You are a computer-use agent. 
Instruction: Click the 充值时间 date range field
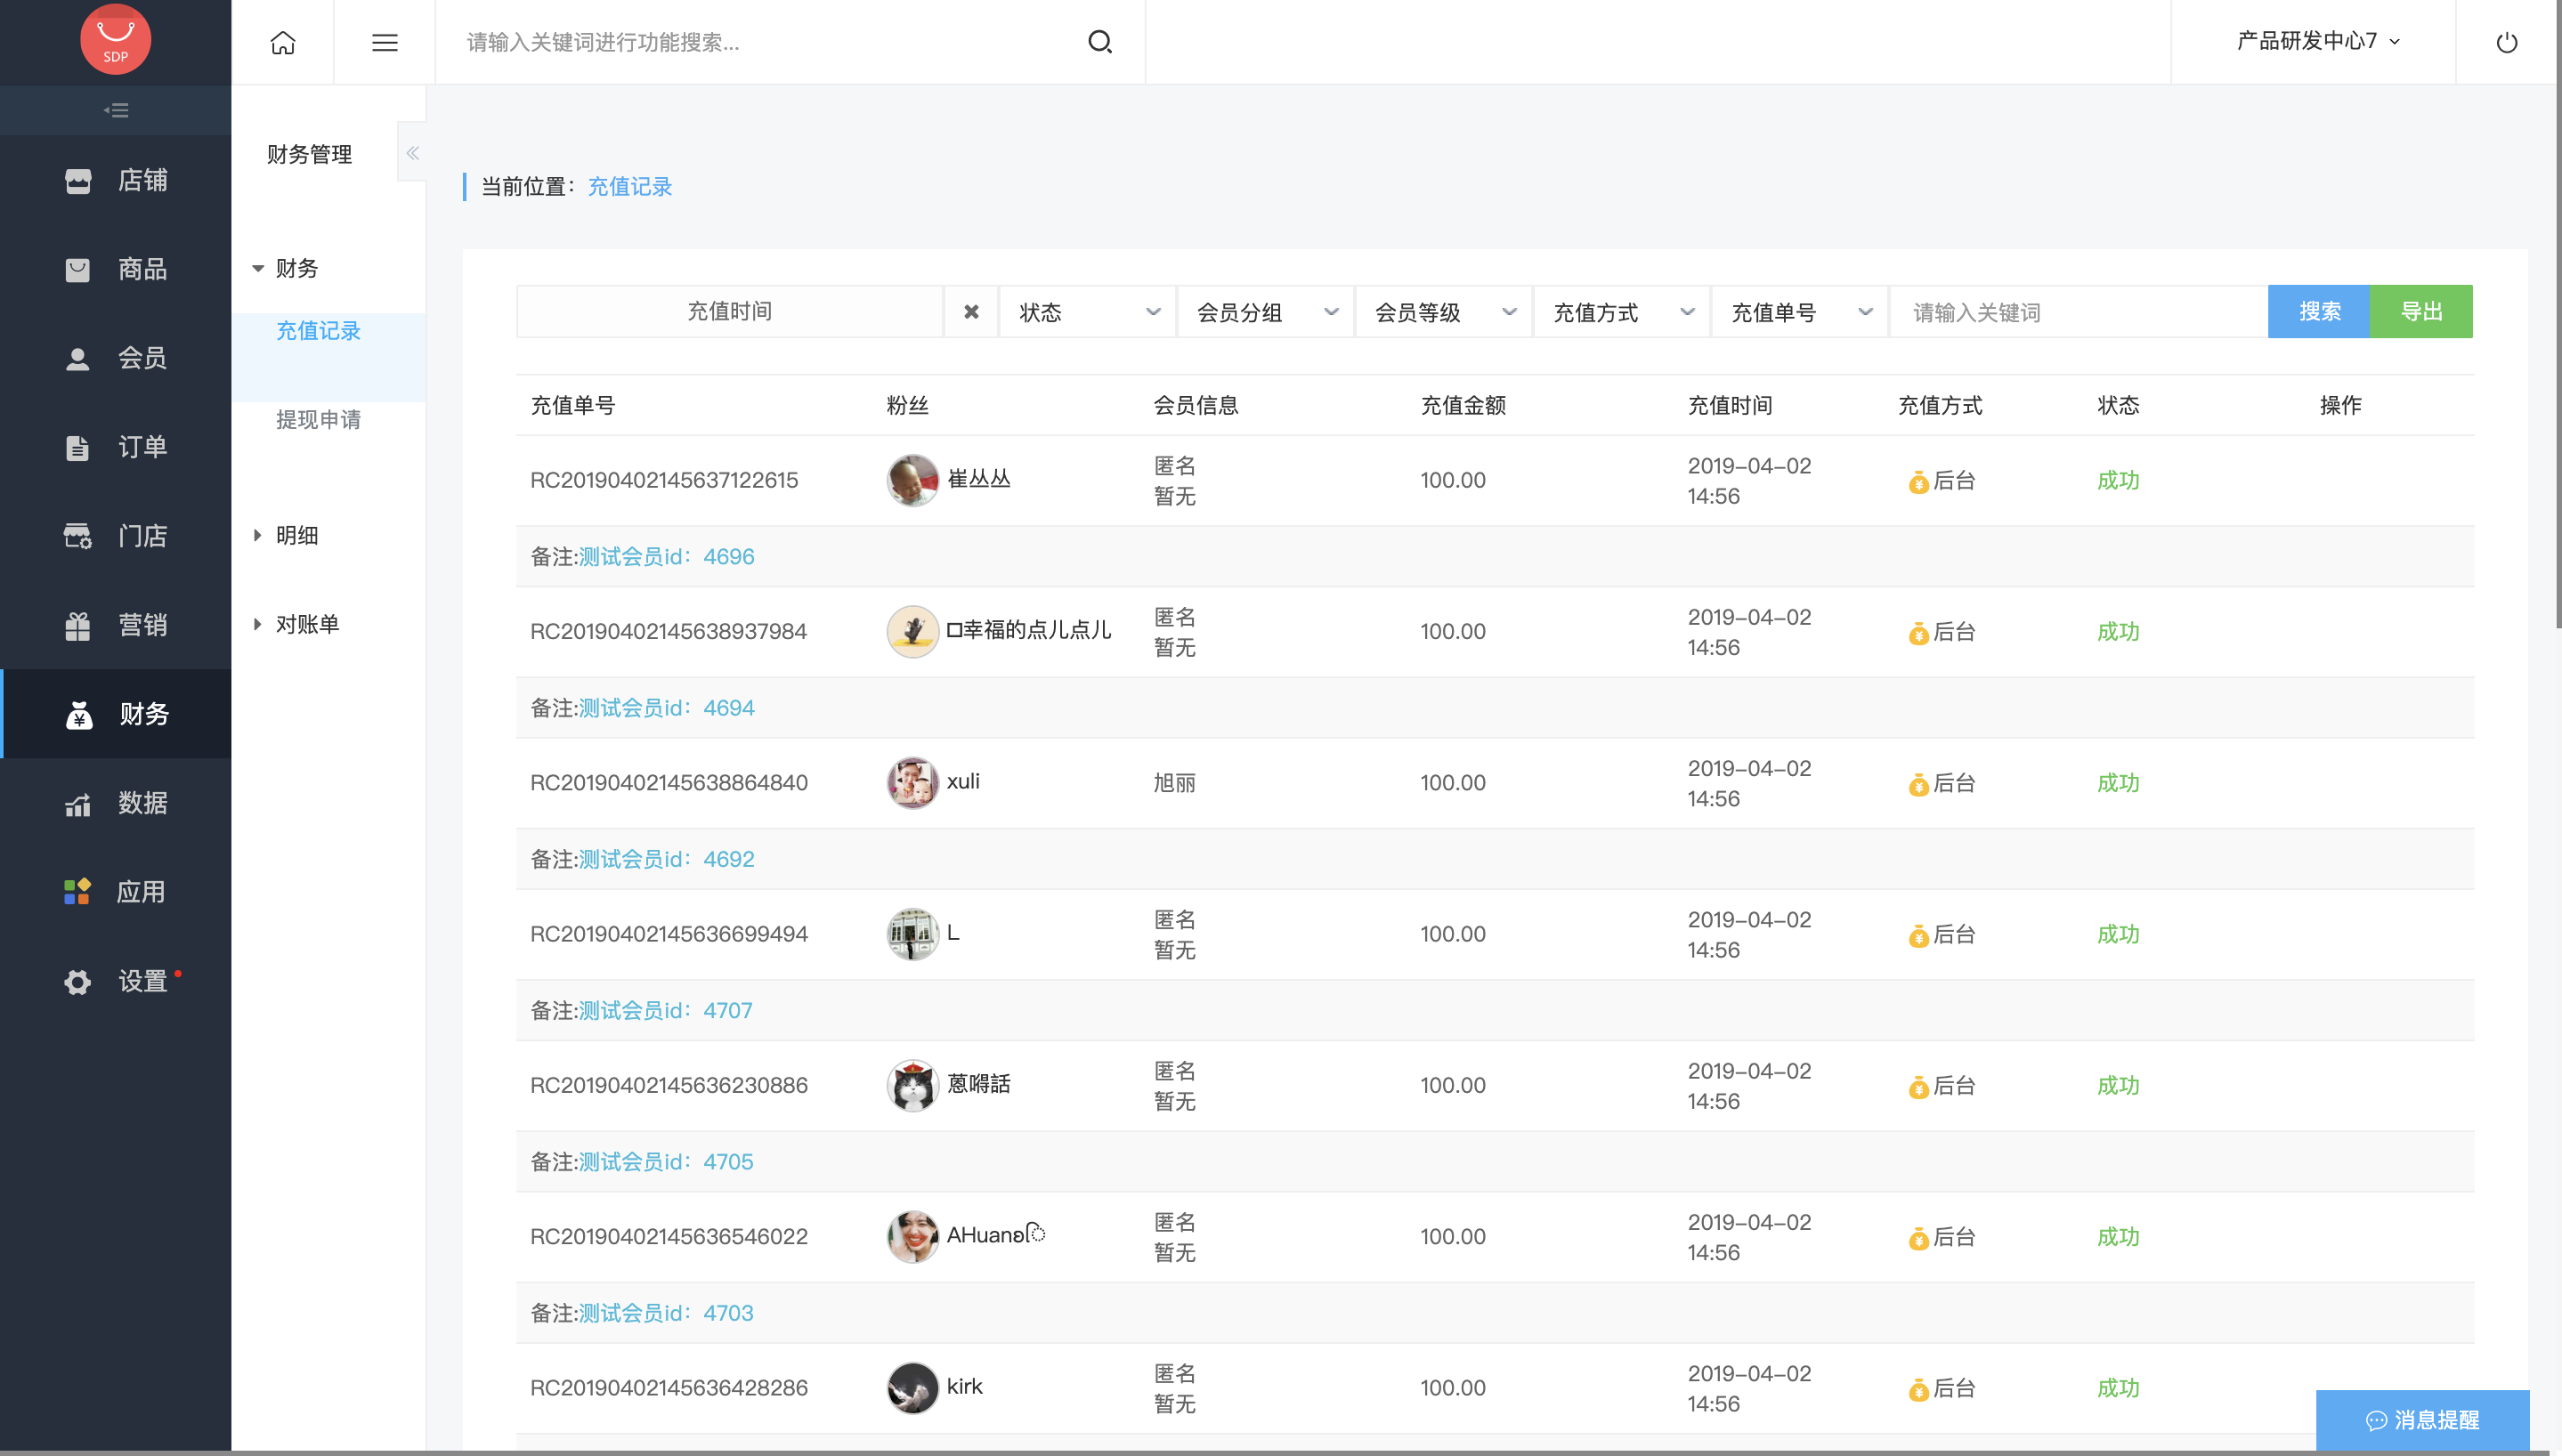[730, 312]
